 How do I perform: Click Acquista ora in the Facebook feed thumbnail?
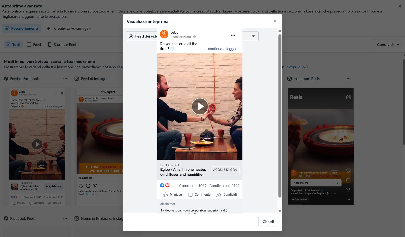tap(53, 186)
